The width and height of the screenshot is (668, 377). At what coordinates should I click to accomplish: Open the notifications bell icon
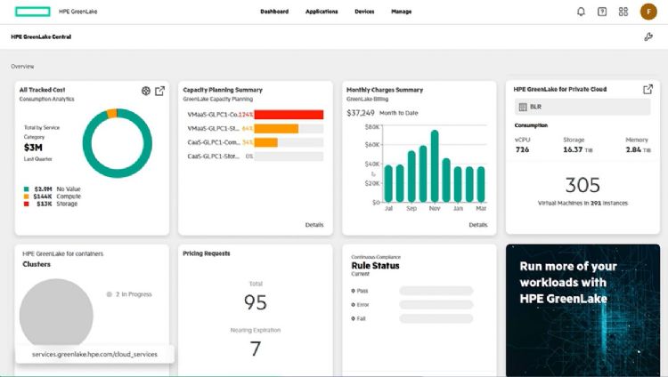tap(581, 12)
